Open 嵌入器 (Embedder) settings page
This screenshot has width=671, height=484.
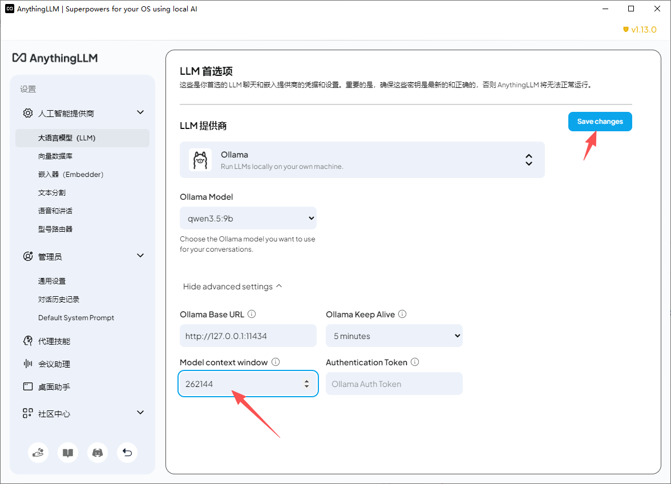click(71, 174)
